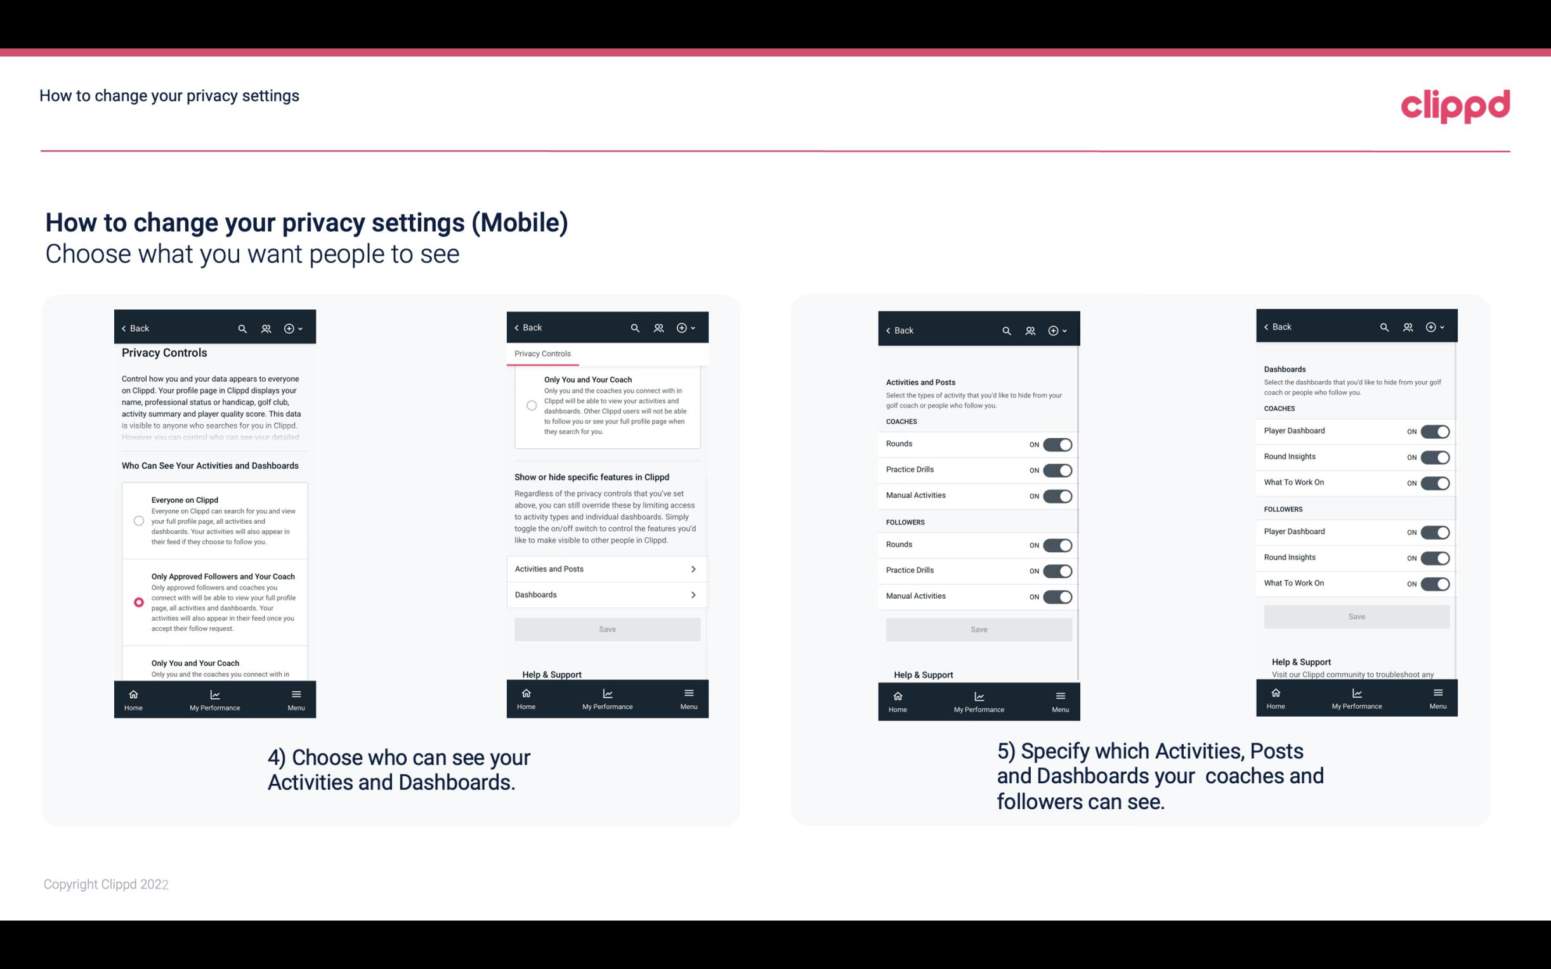Click the Back chevron icon in header
1551x969 pixels.
(123, 327)
